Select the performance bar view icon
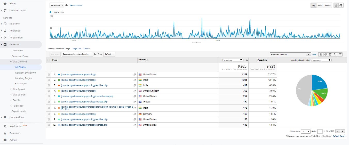The width and height of the screenshot is (349, 145). pyautogui.click(x=330, y=54)
